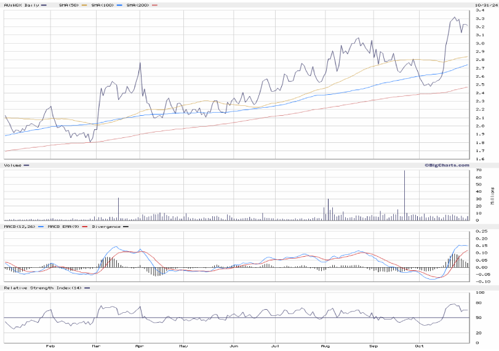The height and width of the screenshot is (351, 499).
Task: Click the Volume panel label
Action: click(x=14, y=165)
